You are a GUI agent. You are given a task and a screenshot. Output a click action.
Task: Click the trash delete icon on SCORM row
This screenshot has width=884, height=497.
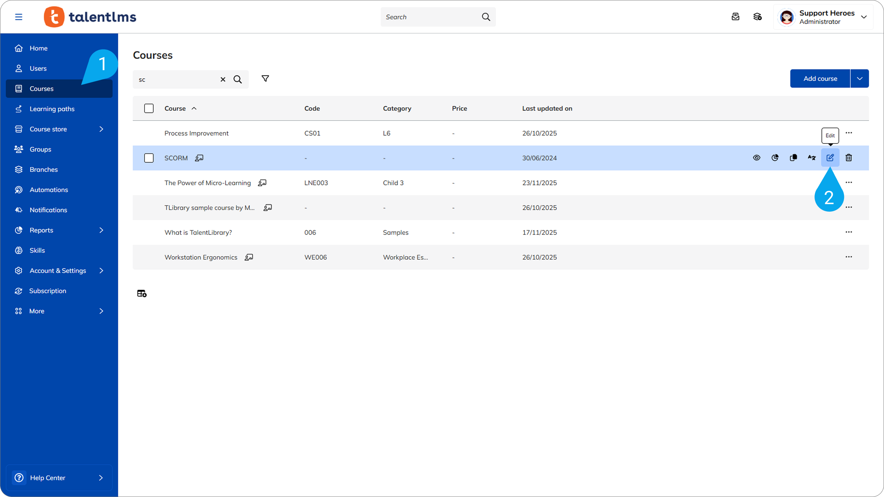click(x=849, y=158)
